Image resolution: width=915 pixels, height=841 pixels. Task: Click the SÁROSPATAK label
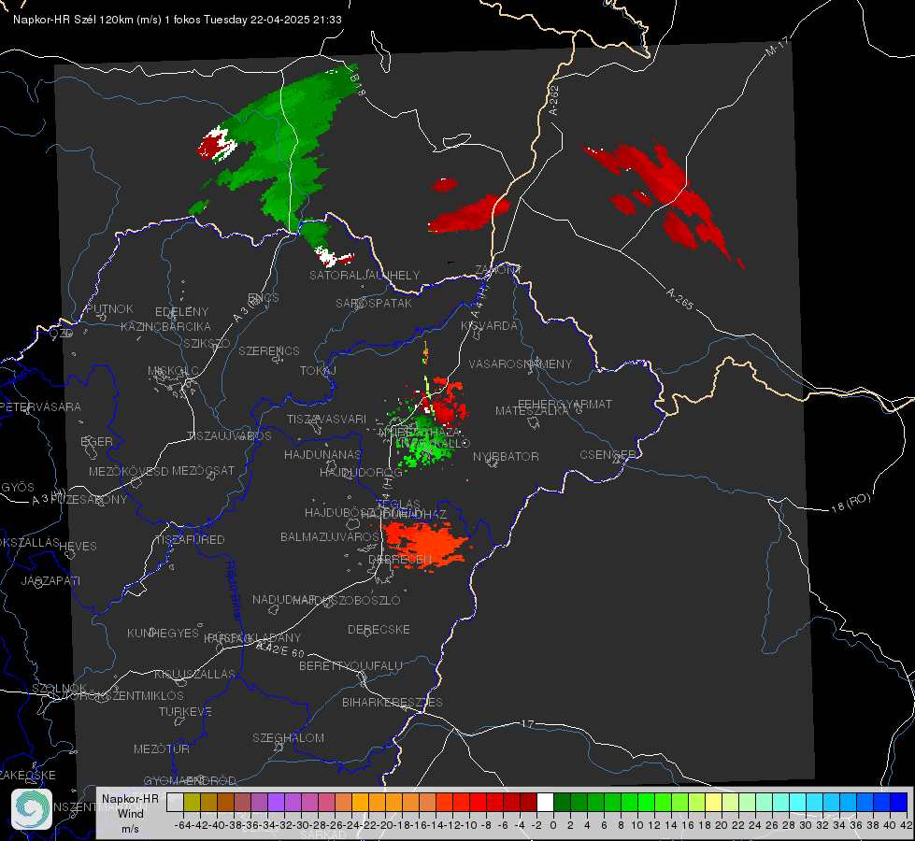374,304
